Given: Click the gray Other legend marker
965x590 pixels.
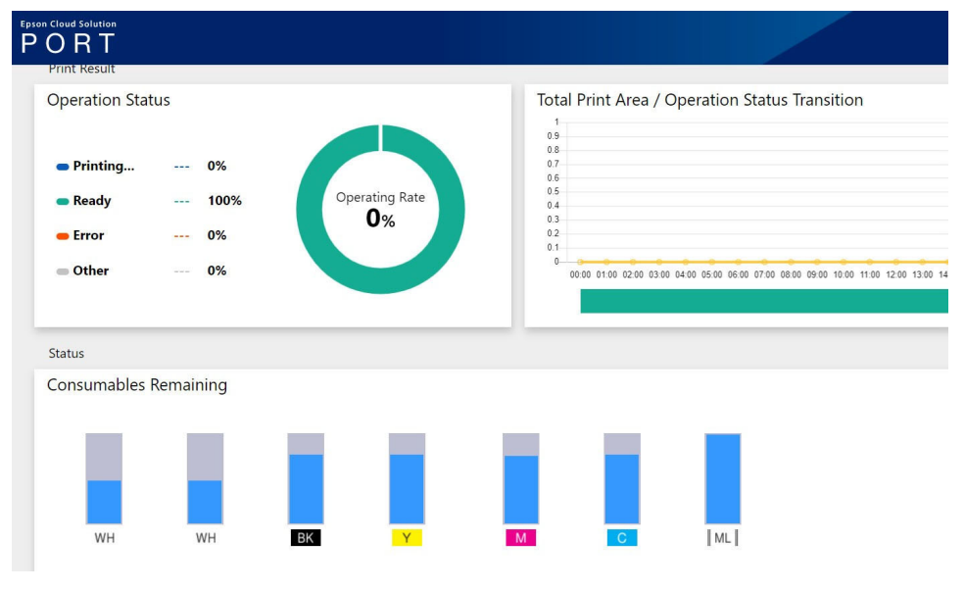Looking at the screenshot, I should (x=63, y=271).
